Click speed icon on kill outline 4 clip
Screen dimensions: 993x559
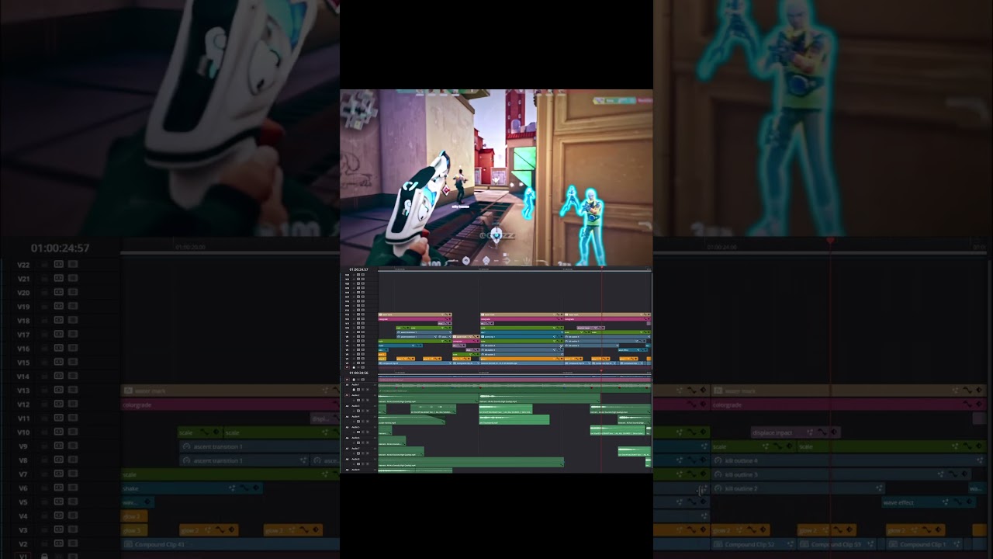tap(718, 460)
